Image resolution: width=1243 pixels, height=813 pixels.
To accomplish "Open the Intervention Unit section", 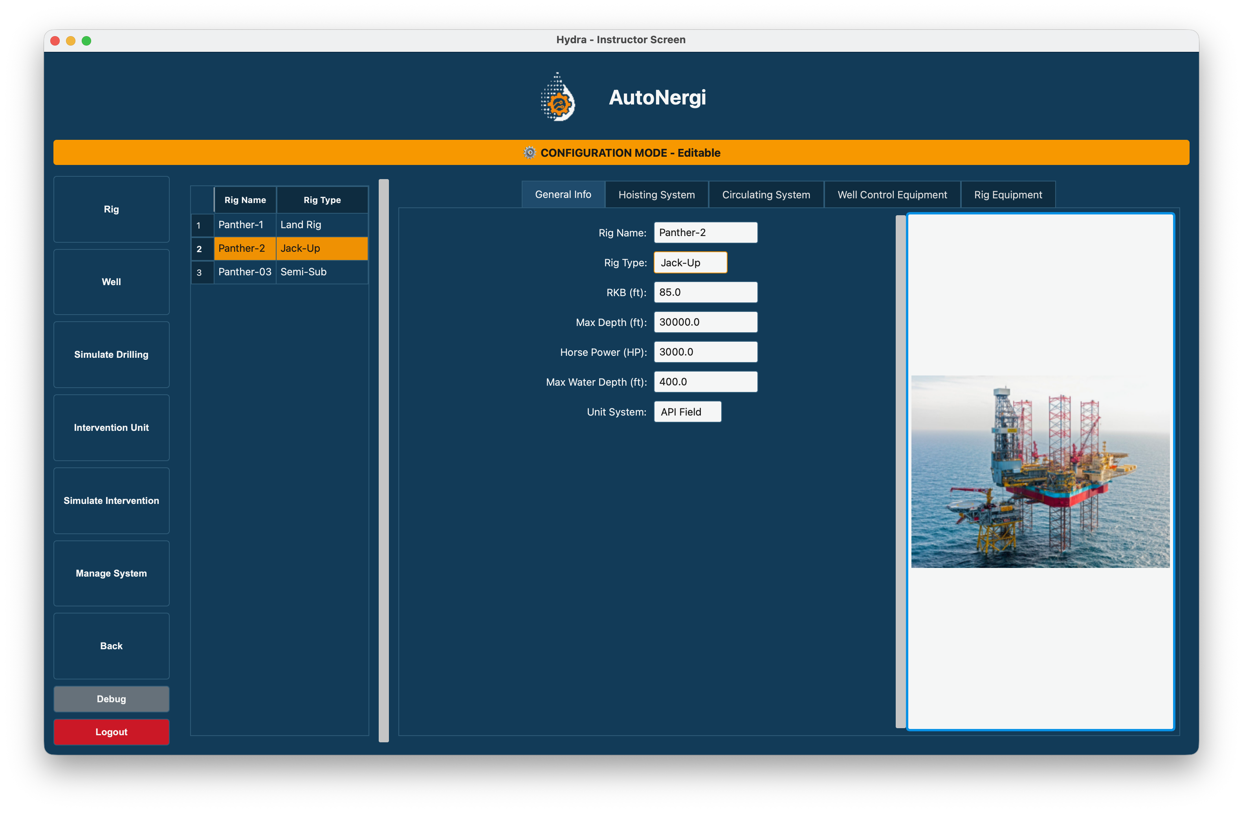I will 111,428.
